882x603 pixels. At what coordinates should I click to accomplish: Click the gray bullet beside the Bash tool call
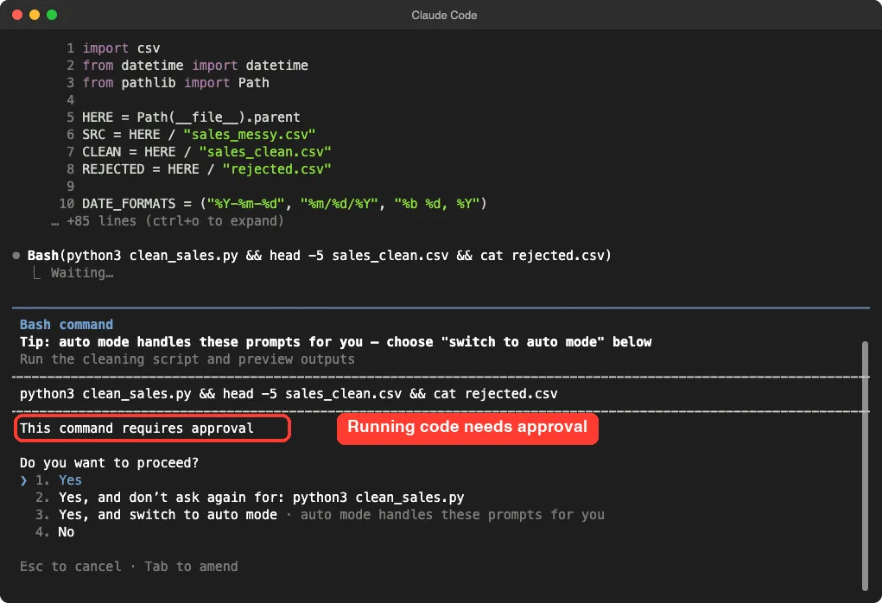click(16, 256)
